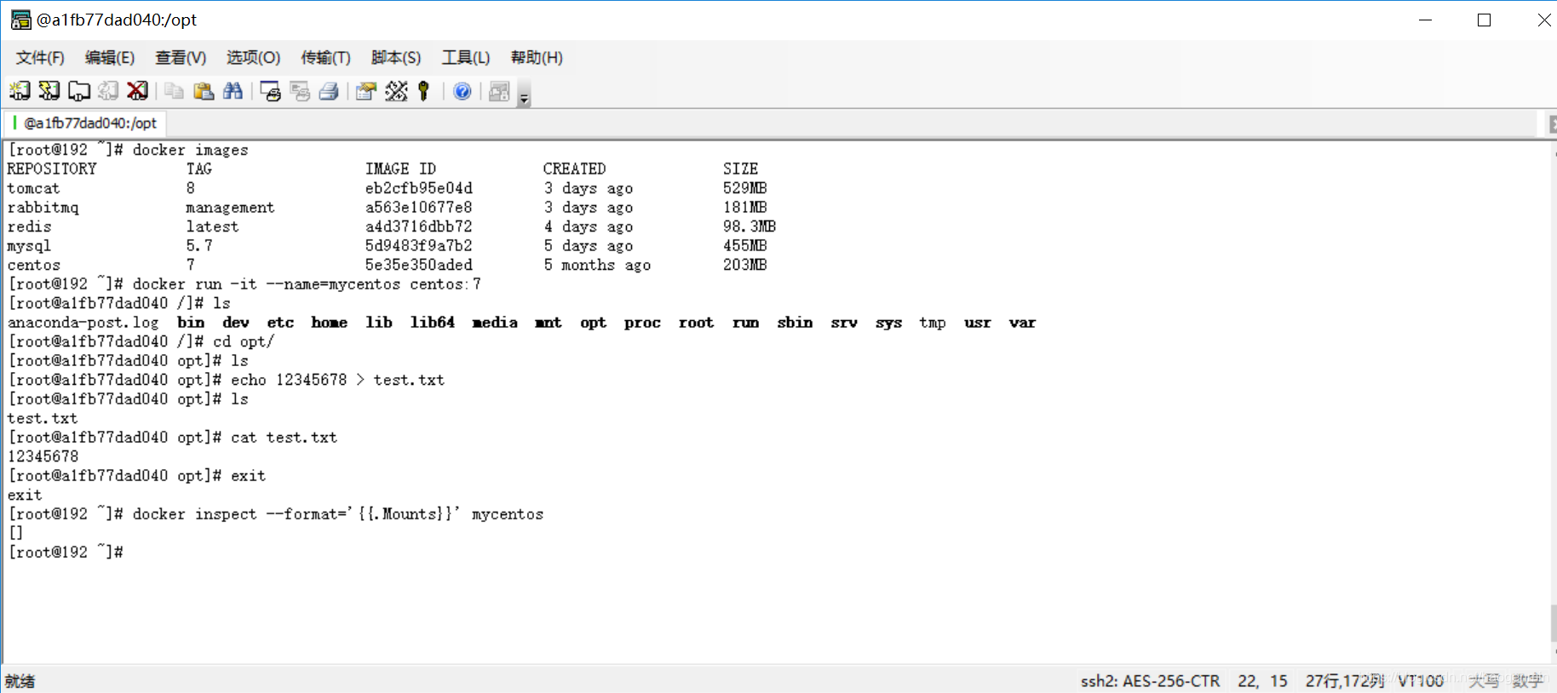Click the Quick Connect lightning icon
Screen dimensions: 1557x693
(x=49, y=91)
